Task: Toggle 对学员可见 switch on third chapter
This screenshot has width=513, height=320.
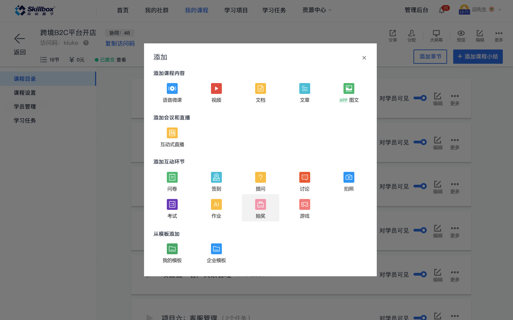Action: click(420, 186)
